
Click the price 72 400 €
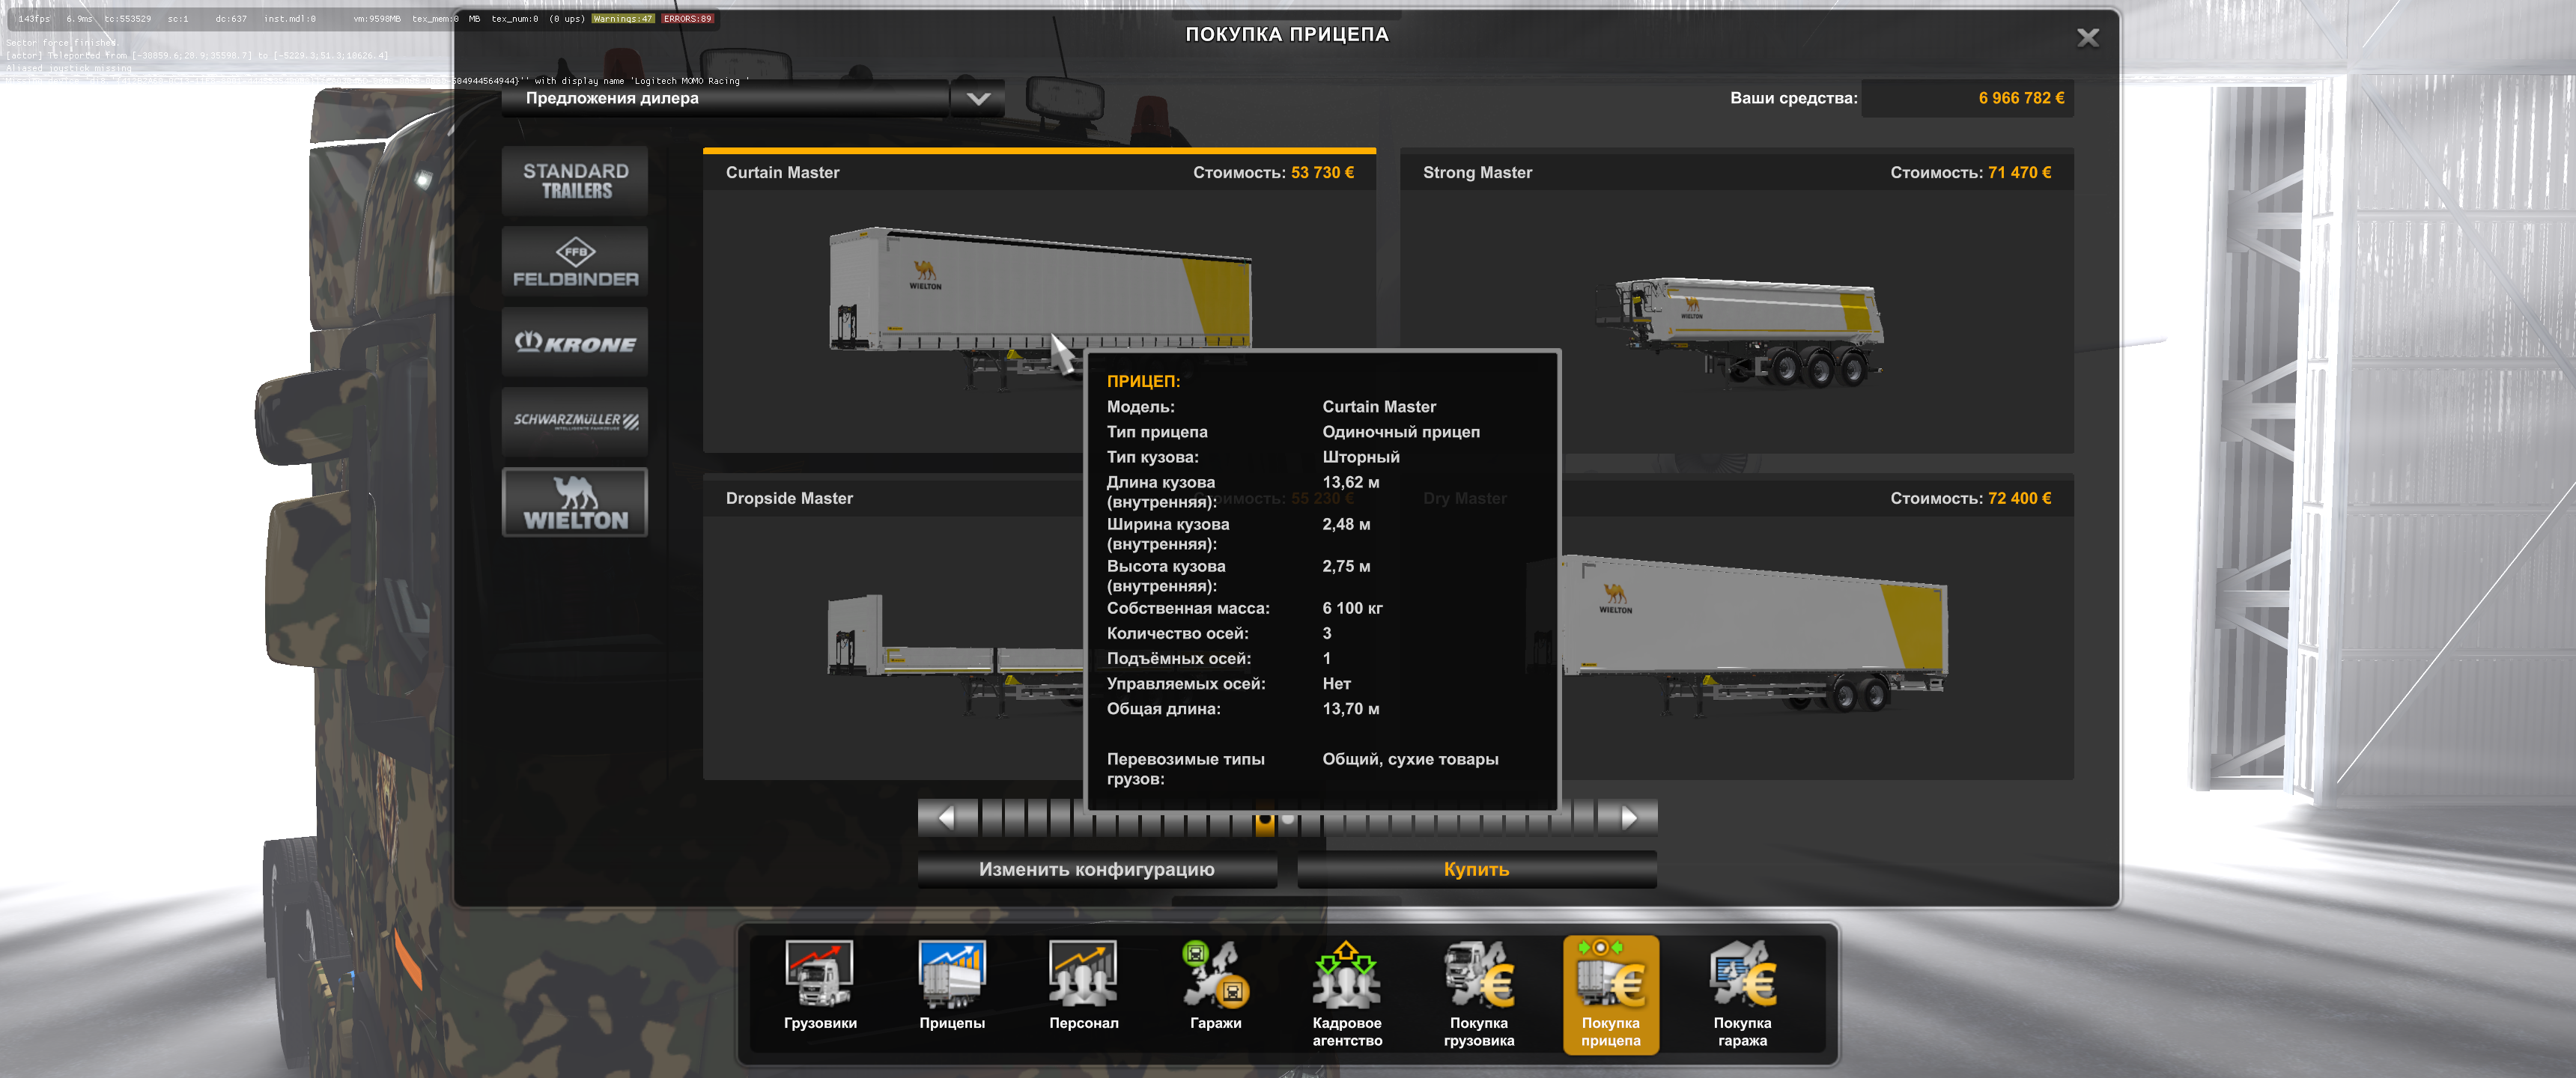[2019, 498]
